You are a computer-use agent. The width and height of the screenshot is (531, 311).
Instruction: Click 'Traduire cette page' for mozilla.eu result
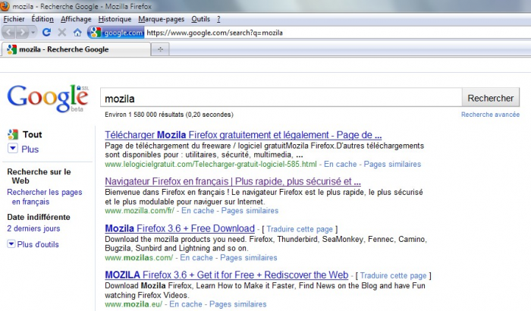[393, 276]
